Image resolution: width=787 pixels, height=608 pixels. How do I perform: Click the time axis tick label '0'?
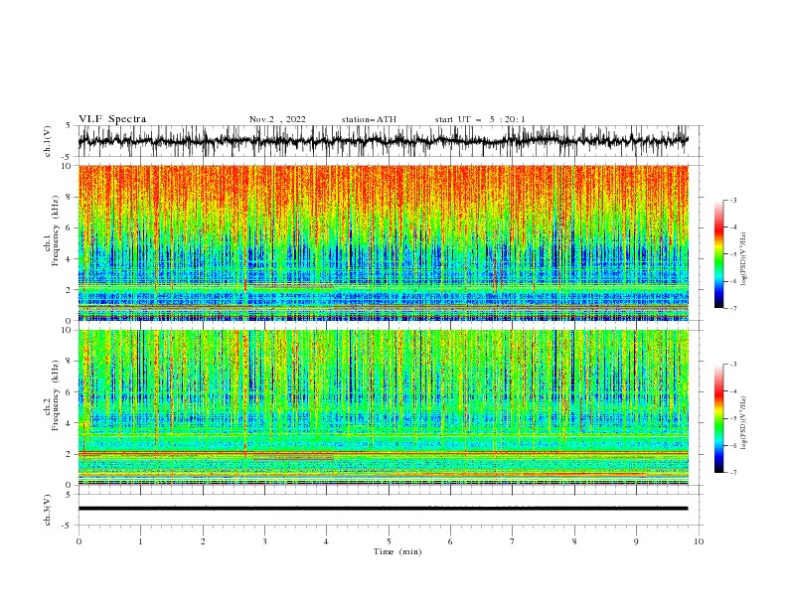click(79, 541)
